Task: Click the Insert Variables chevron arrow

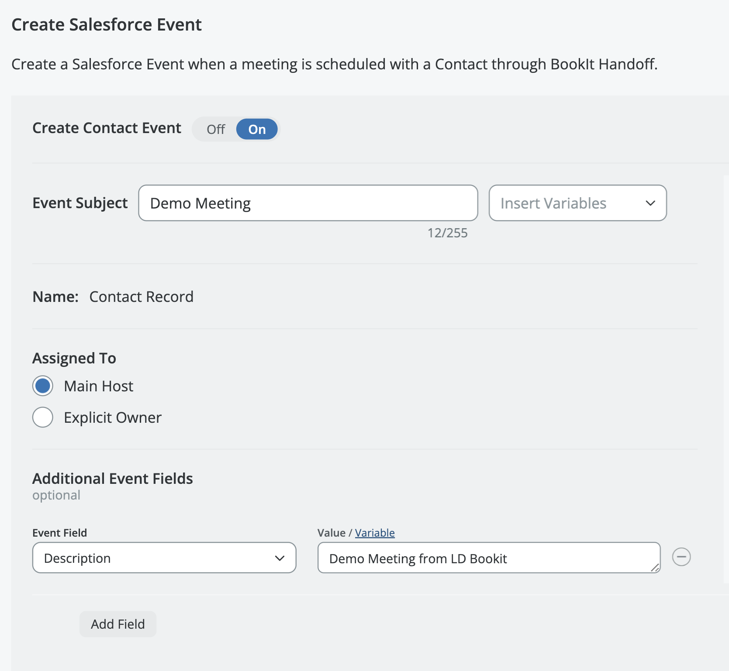Action: [650, 203]
